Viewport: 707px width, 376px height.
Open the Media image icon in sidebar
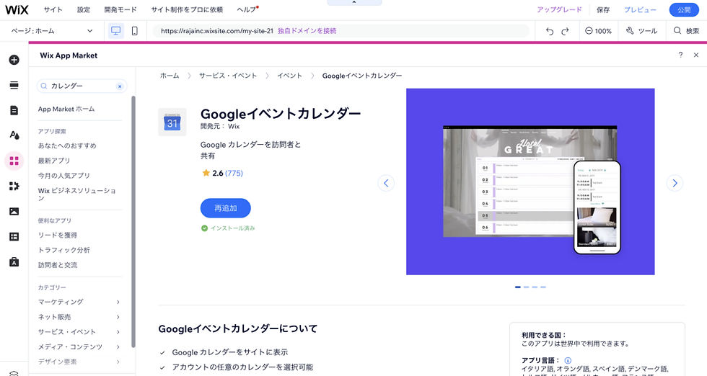[14, 211]
